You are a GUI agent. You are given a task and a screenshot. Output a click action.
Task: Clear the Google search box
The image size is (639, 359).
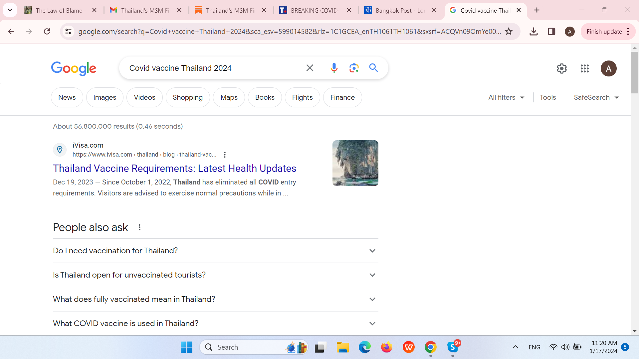[310, 68]
